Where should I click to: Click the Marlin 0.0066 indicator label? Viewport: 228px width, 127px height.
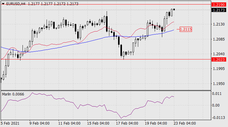pos(13,94)
